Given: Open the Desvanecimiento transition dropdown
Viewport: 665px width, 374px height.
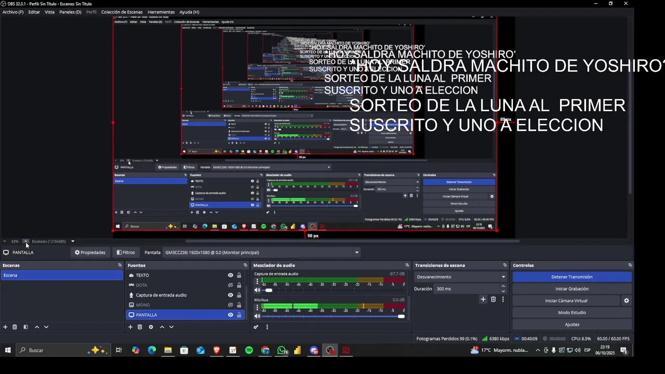Looking at the screenshot, I should pos(461,277).
